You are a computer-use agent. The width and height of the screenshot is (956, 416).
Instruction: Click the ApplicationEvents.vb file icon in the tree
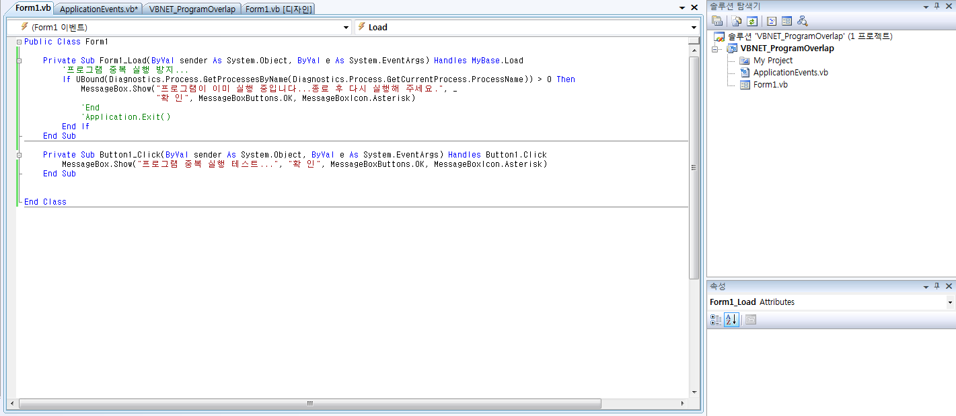744,73
